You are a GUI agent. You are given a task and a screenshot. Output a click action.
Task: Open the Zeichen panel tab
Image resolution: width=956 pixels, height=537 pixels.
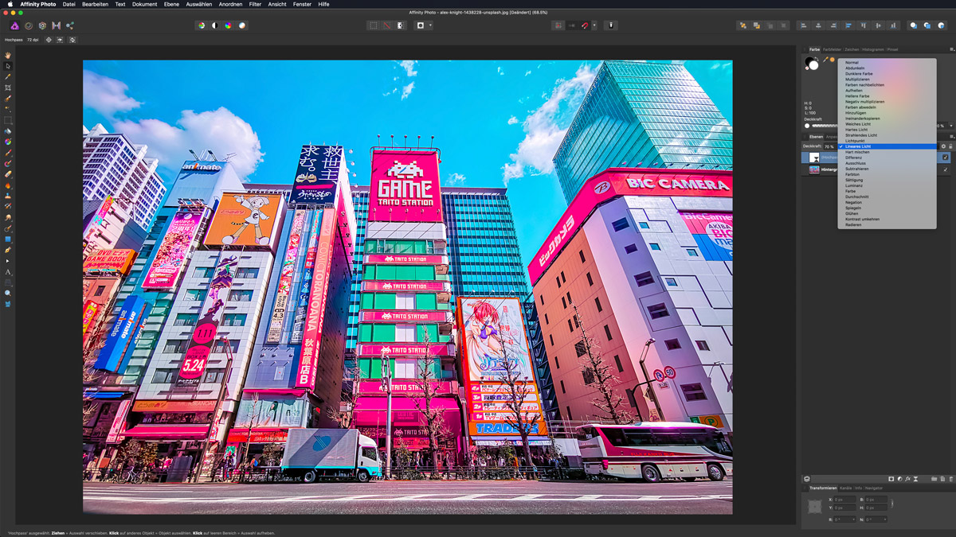(x=852, y=49)
